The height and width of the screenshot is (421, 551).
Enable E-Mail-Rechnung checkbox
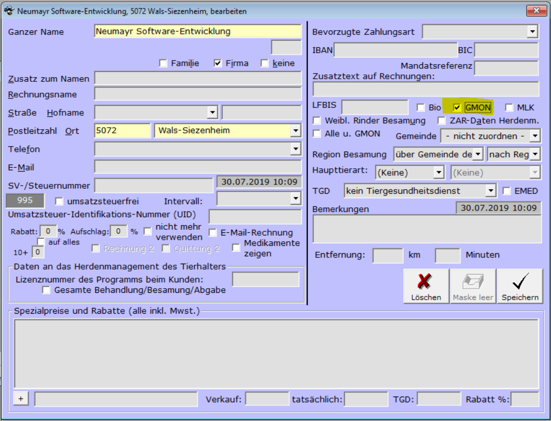click(x=213, y=233)
